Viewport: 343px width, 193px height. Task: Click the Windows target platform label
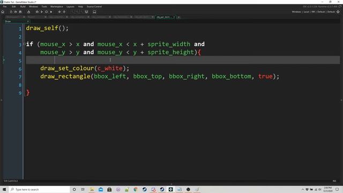(x=296, y=12)
